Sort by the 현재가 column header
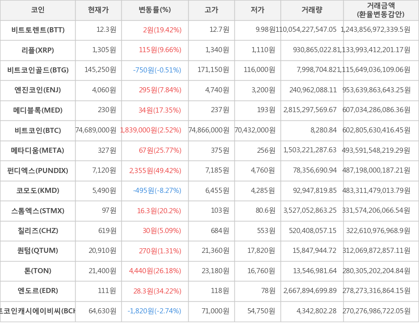Viewport: 419px width, 323px height. (x=98, y=10)
